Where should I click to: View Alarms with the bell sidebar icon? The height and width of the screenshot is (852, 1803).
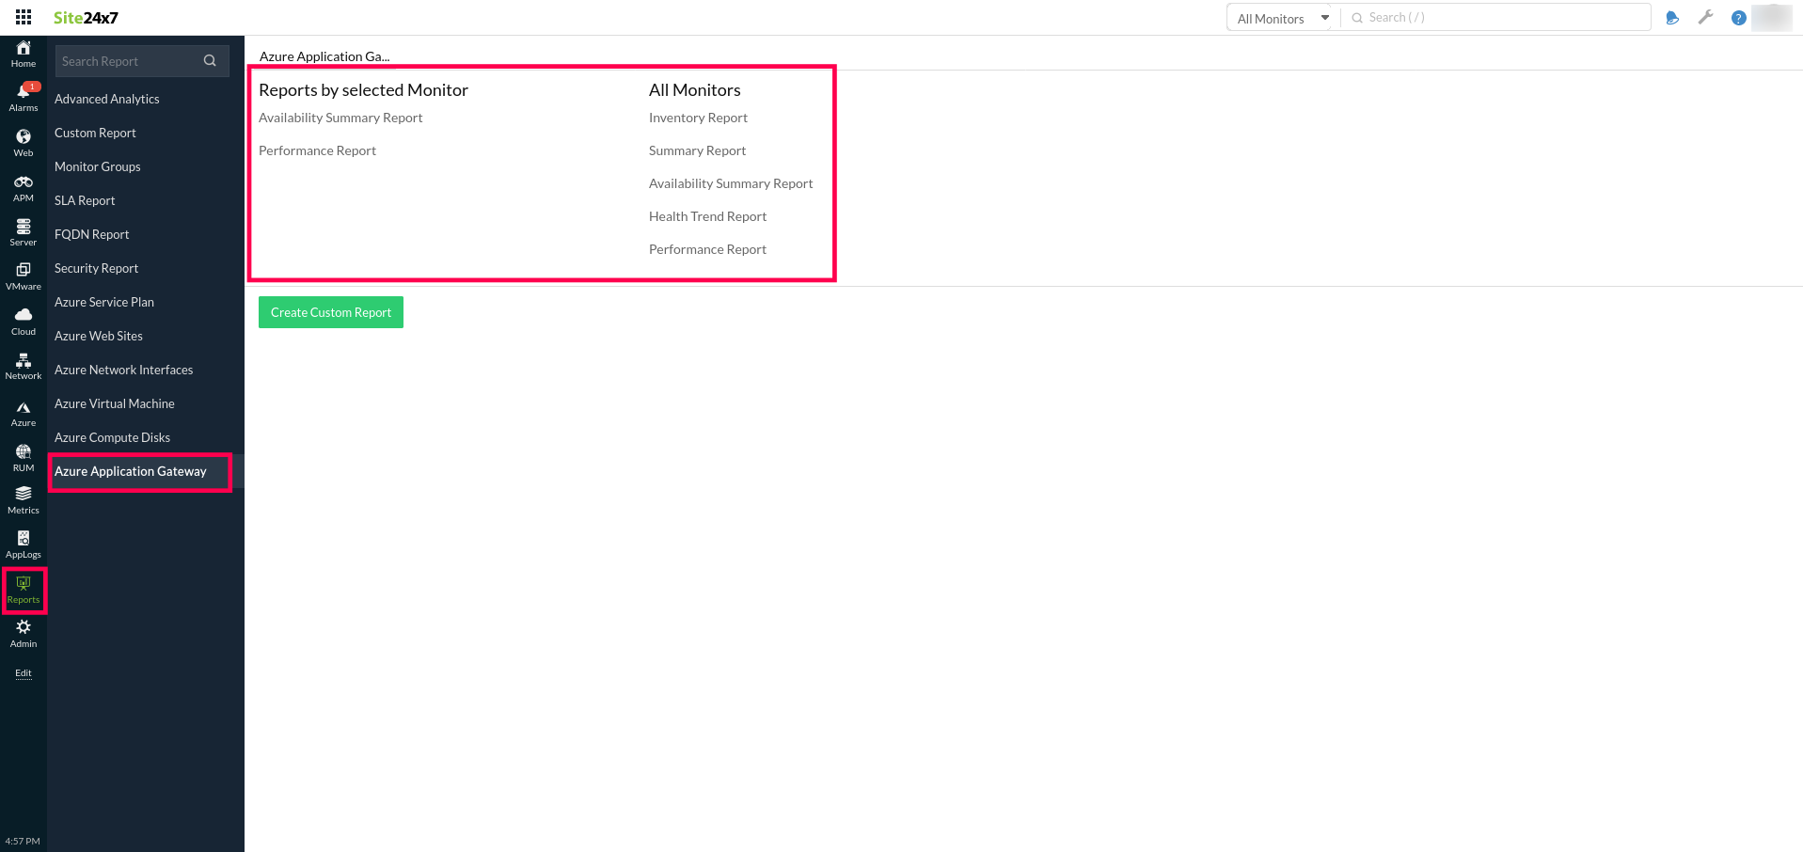[x=23, y=96]
